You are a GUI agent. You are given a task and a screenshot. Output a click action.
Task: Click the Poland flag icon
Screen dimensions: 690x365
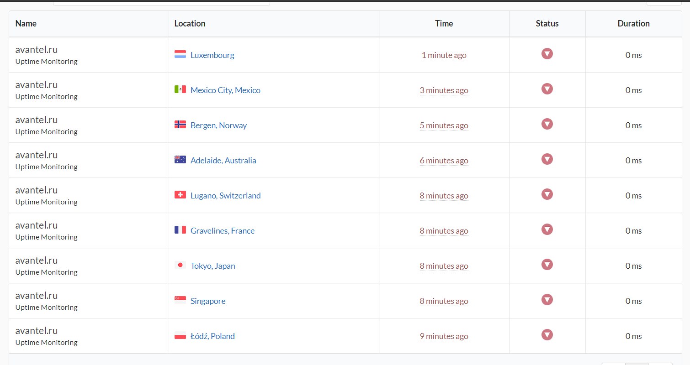tap(180, 335)
